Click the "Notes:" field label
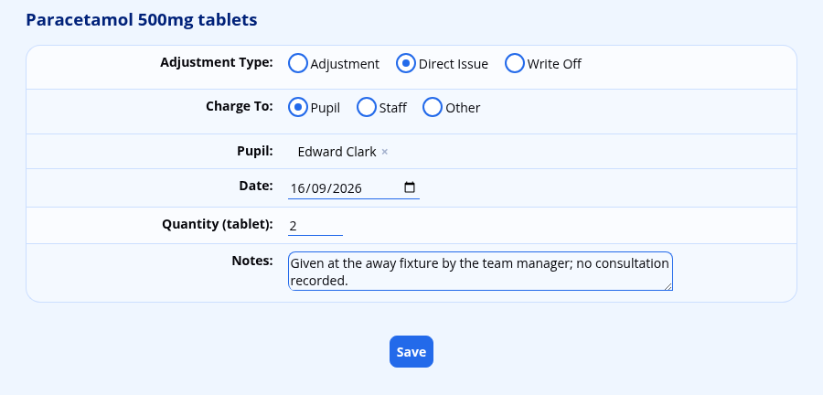823x395 pixels. [252, 261]
